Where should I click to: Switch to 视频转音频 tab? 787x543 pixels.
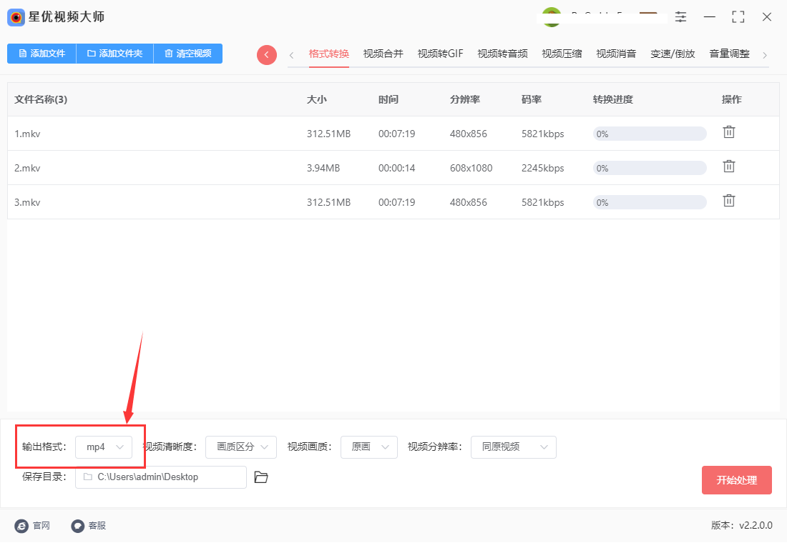[502, 54]
